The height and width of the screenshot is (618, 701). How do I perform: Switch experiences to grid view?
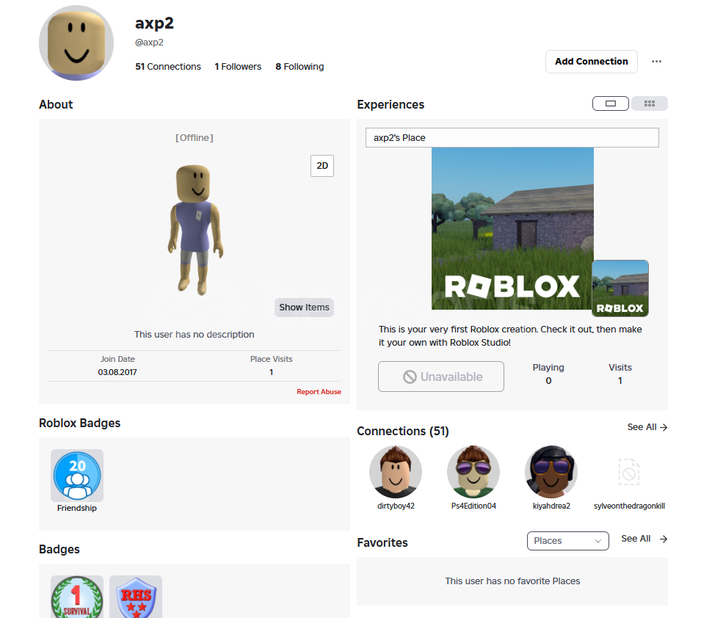650,103
